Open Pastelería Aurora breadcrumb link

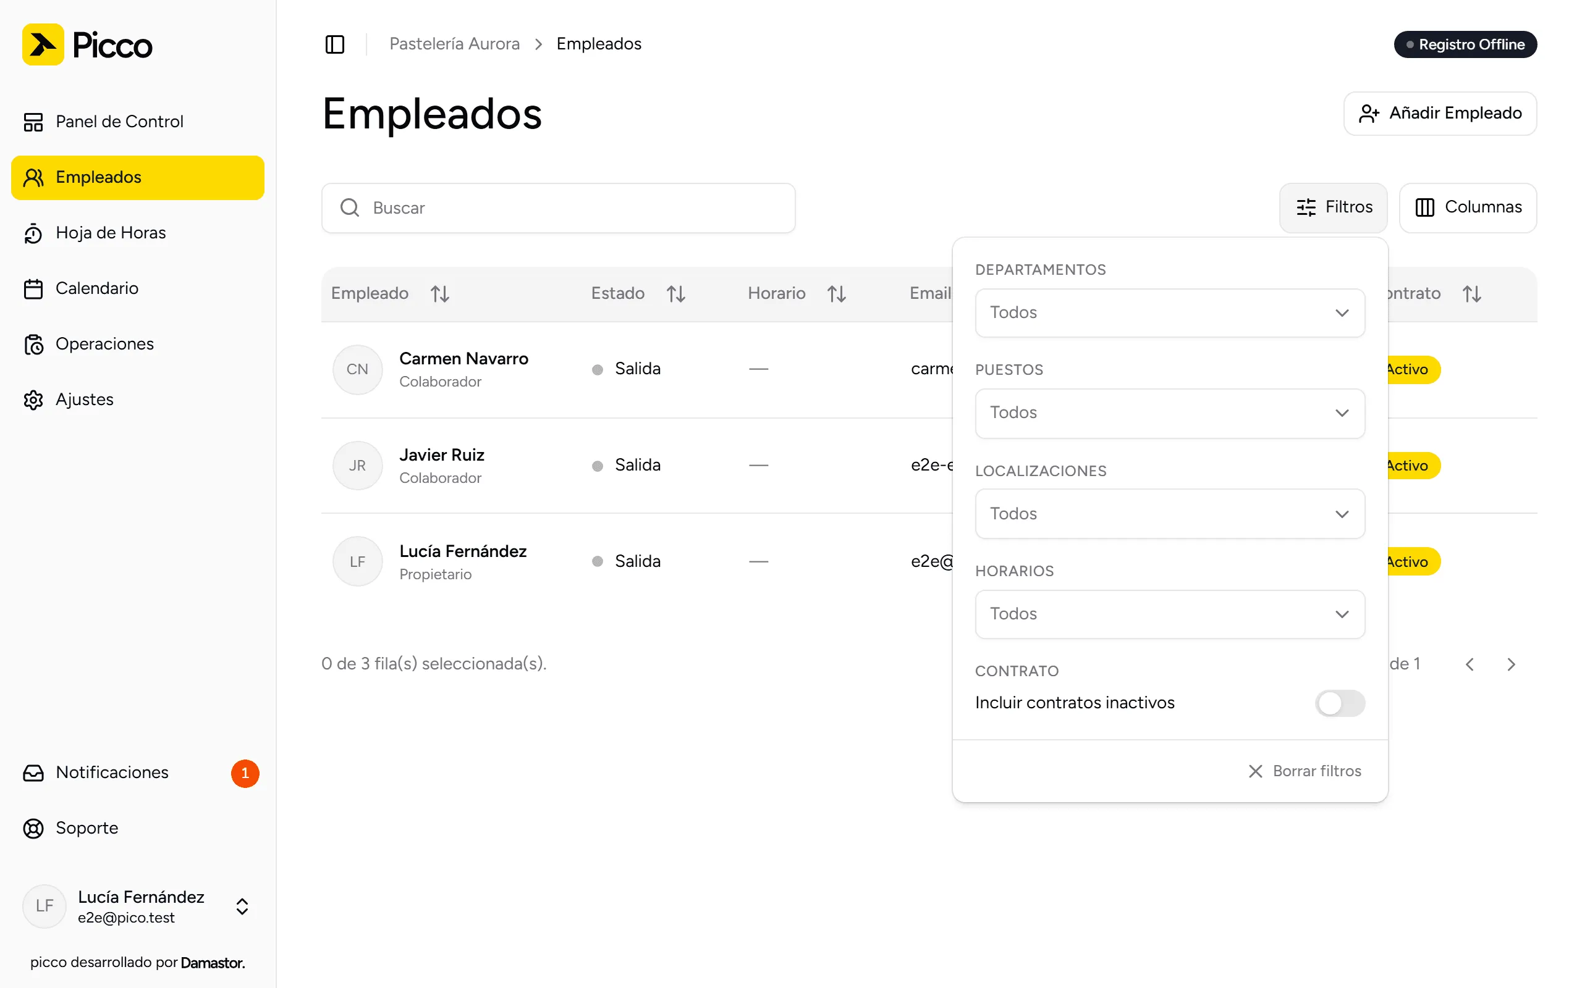coord(454,44)
